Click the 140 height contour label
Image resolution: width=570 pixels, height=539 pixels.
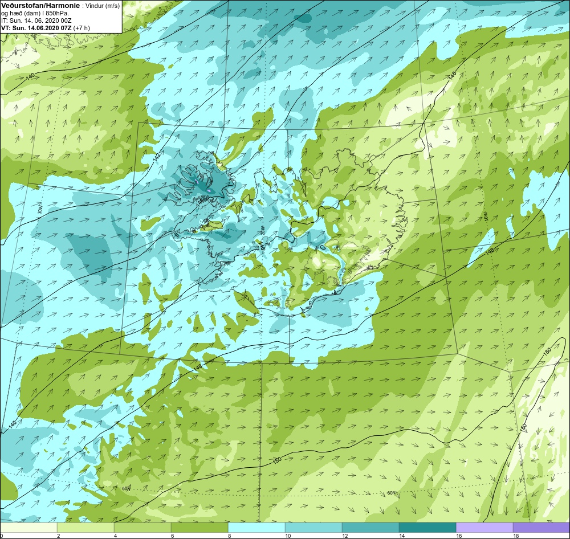[x=31, y=76]
